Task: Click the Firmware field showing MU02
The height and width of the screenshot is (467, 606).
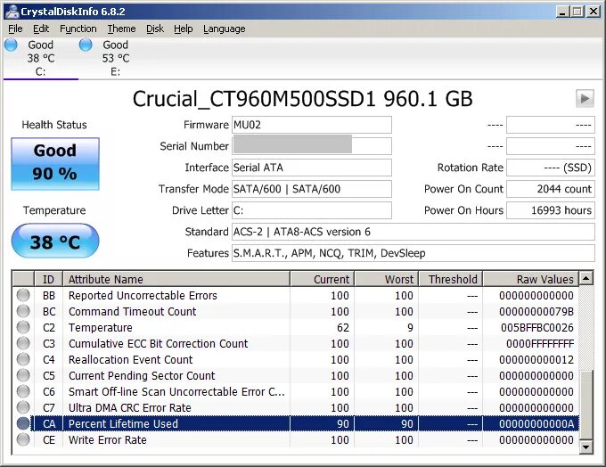Action: click(x=312, y=125)
